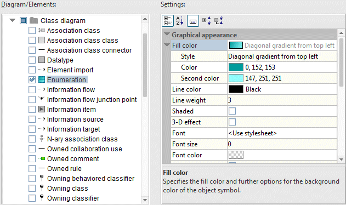Enable the 3-D effect checkbox

pos(232,122)
